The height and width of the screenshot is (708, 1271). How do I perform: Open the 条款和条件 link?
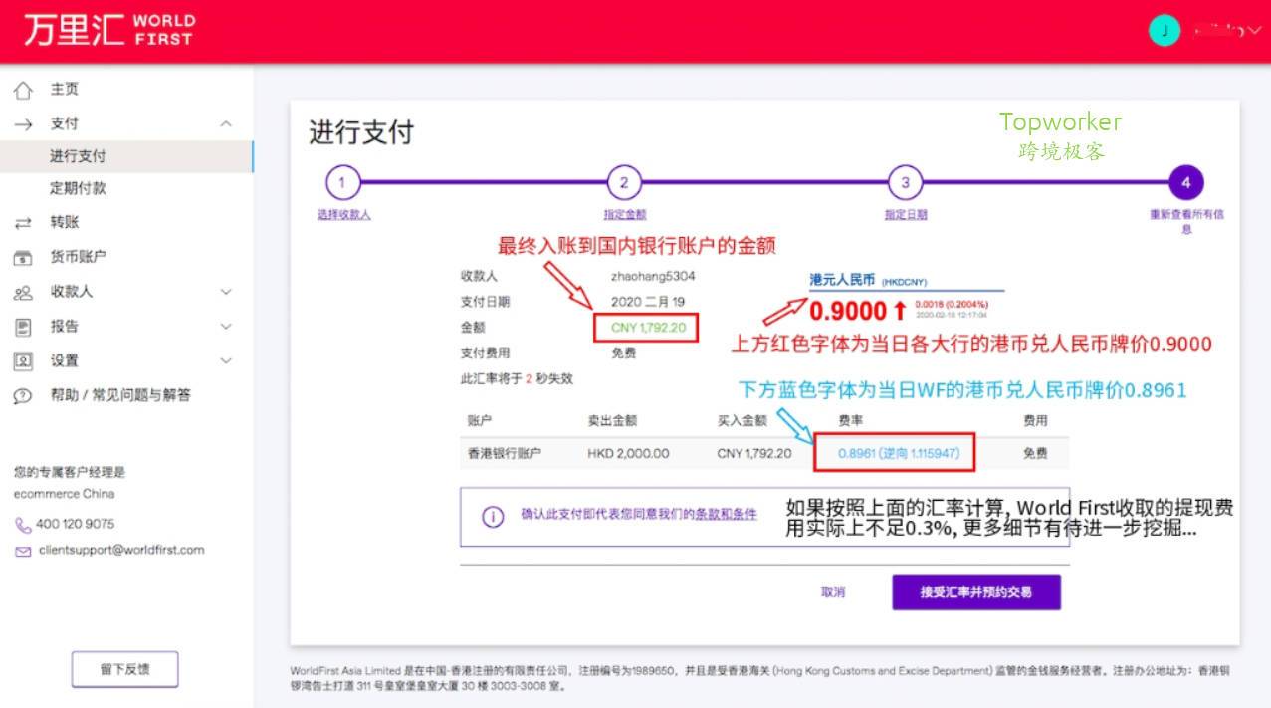726,515
